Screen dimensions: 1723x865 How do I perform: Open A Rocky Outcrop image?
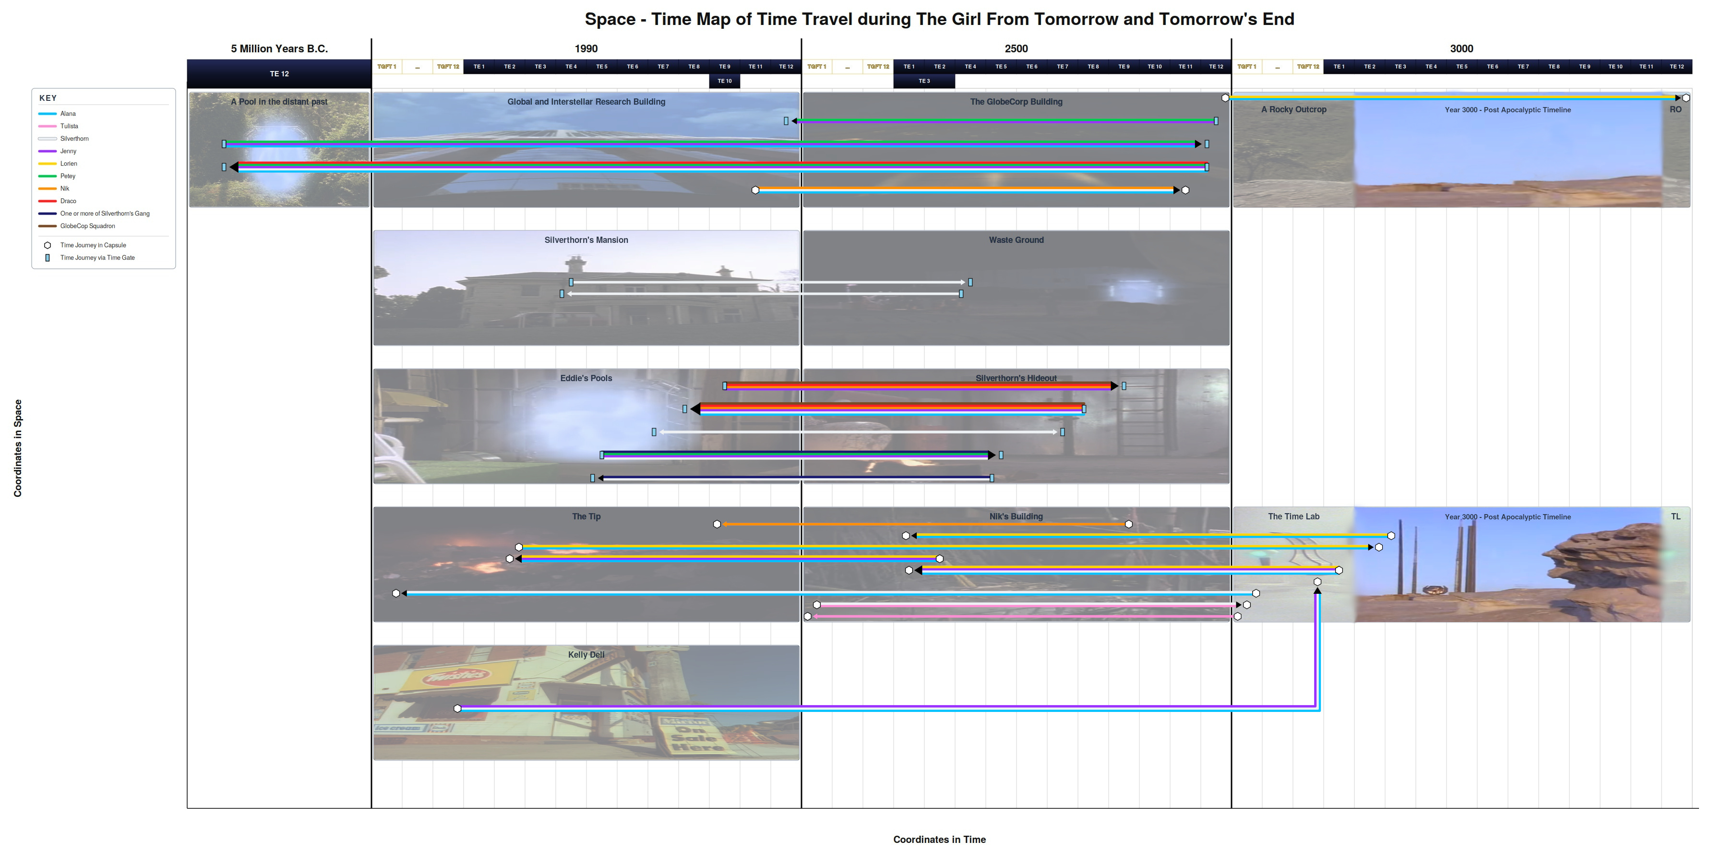[x=1293, y=150]
